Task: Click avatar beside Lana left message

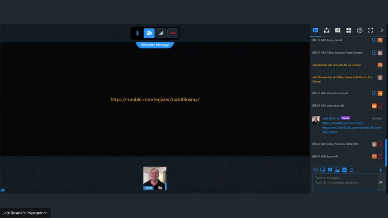Action: (x=374, y=157)
